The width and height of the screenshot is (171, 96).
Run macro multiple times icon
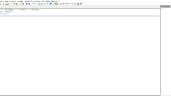[75, 4]
